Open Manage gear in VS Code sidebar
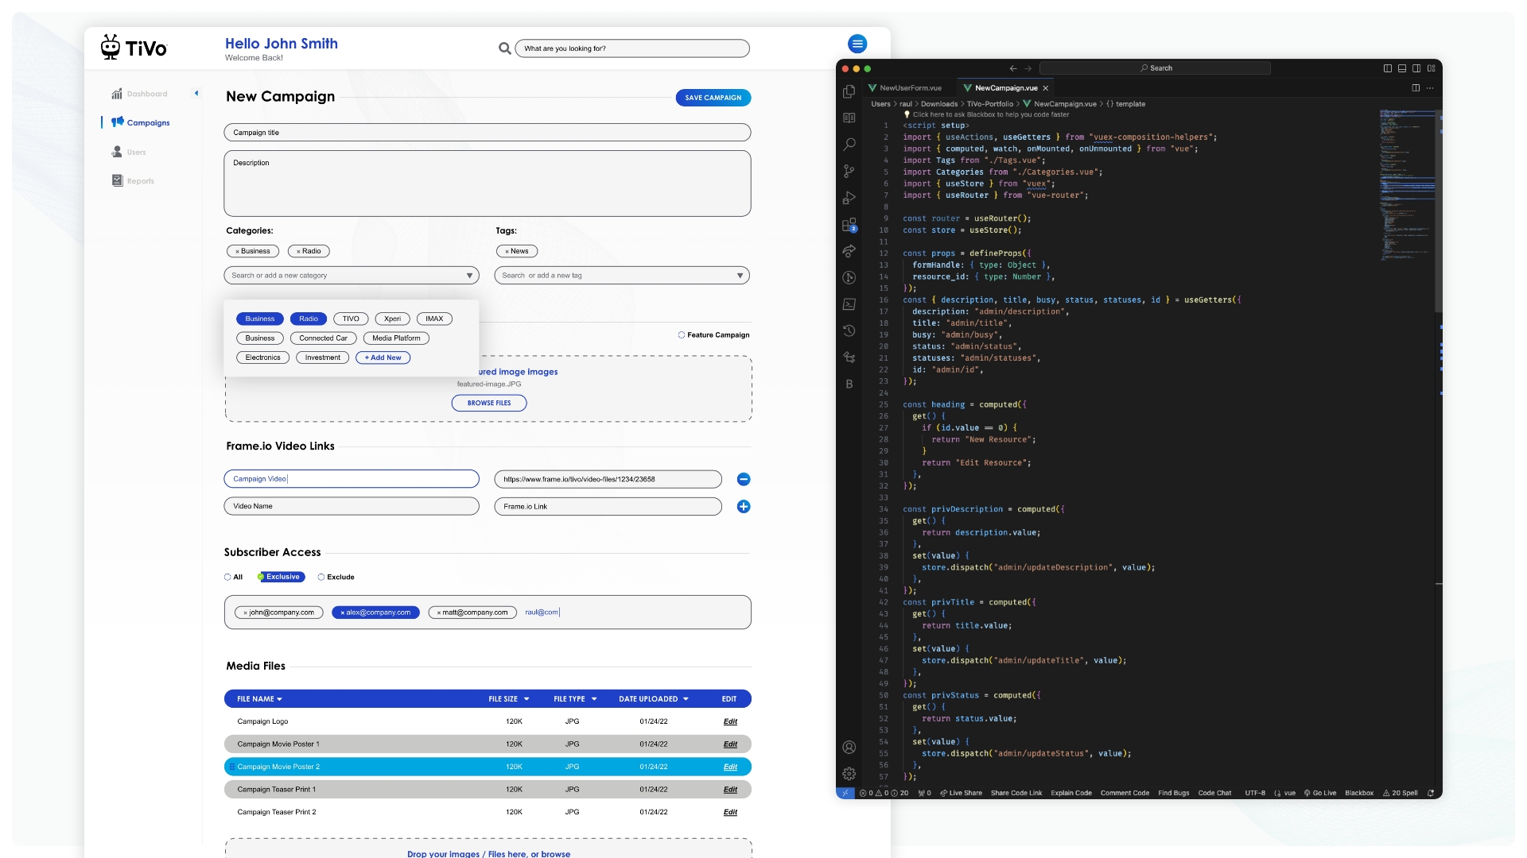 pyautogui.click(x=849, y=774)
